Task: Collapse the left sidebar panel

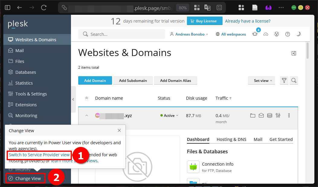Action: tap(73, 99)
